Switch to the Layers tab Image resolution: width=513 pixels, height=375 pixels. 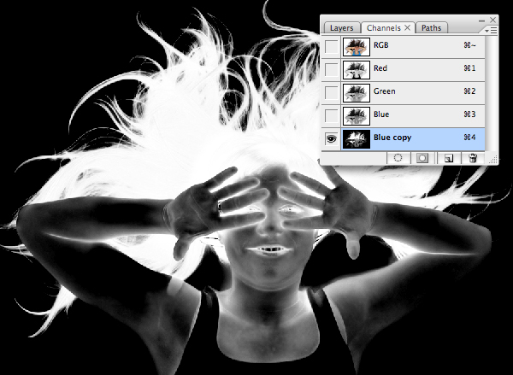point(341,28)
